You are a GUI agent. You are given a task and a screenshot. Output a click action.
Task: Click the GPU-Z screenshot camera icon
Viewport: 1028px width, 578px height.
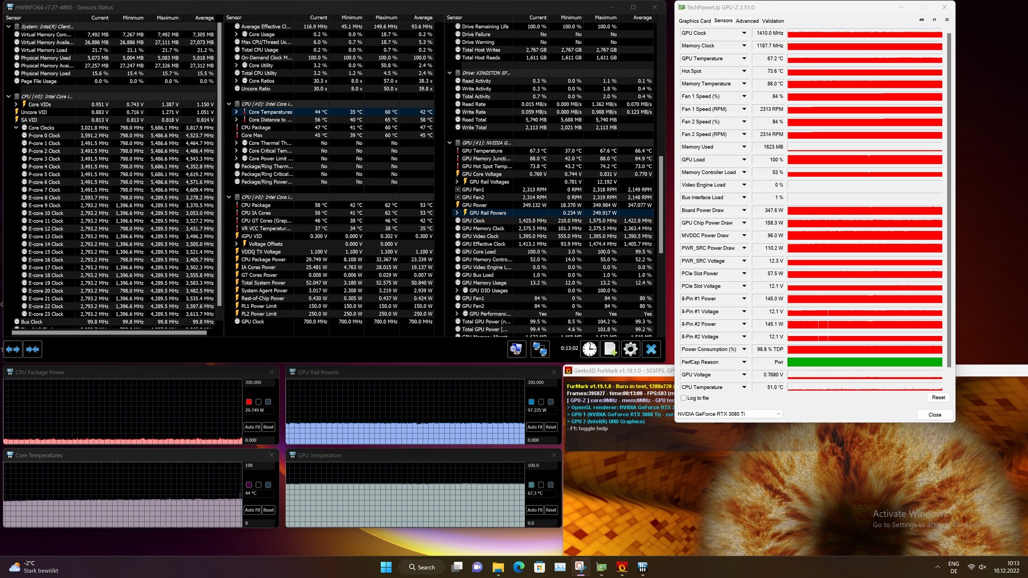point(921,20)
